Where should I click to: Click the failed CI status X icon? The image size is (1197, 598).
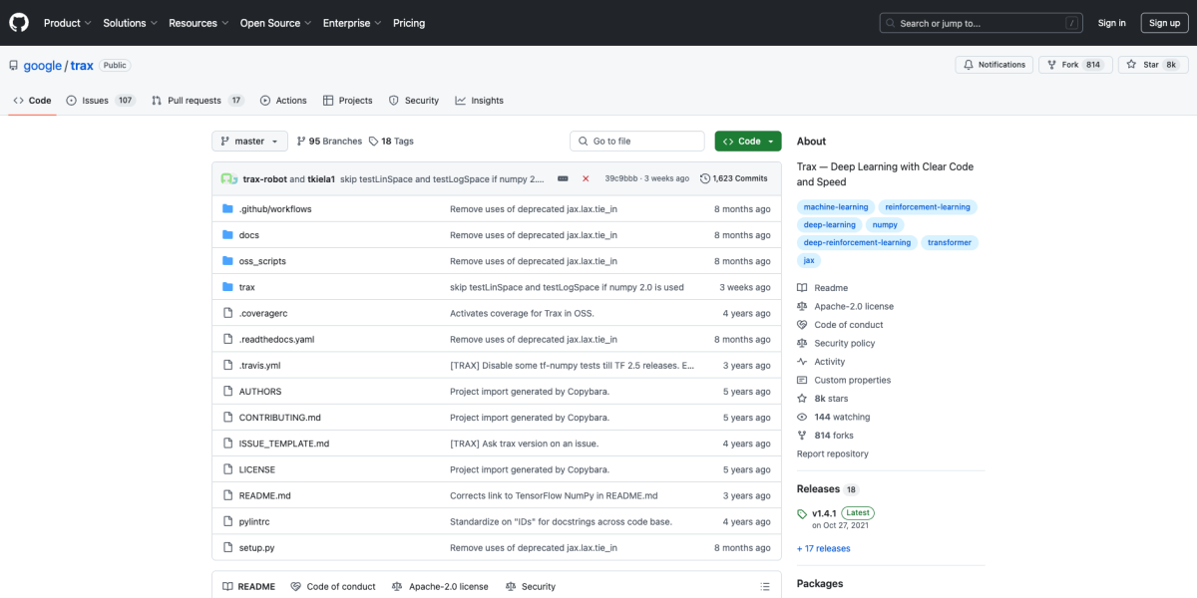pos(586,178)
